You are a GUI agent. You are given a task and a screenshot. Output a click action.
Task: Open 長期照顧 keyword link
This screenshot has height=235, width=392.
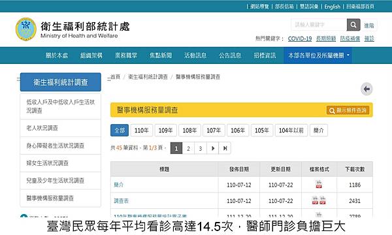[x=326, y=39]
